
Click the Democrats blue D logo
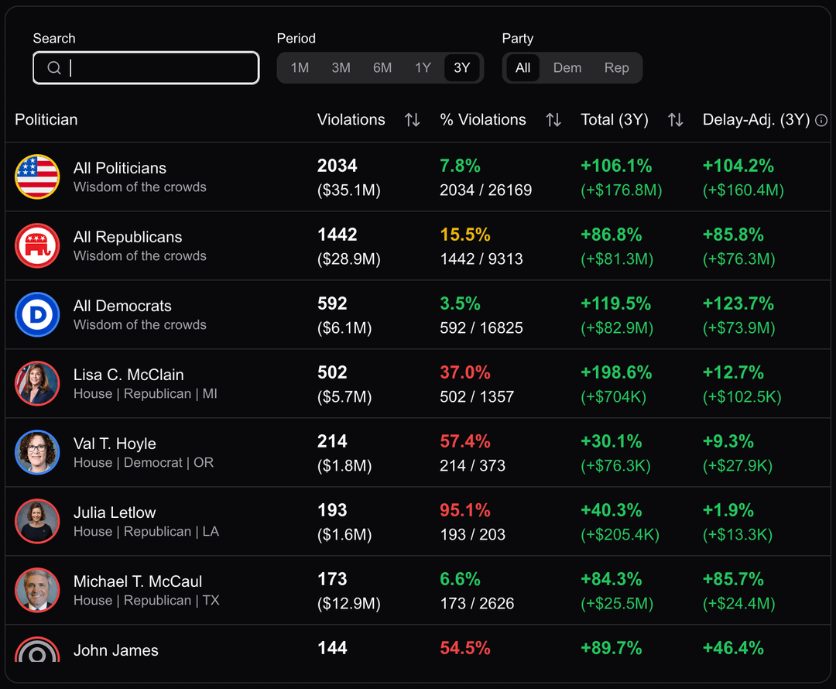pos(37,314)
